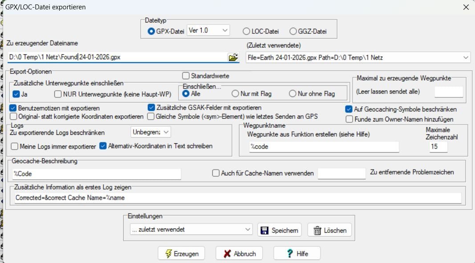475x263 pixels.
Task: Click the folder browse icon beside filename
Action: [233, 57]
